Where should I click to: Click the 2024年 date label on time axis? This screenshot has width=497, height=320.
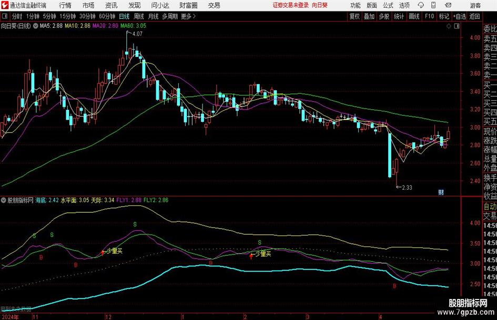(10, 317)
